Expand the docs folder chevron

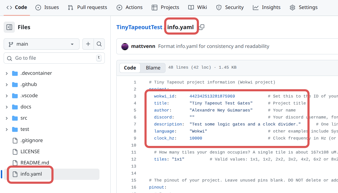[7, 107]
